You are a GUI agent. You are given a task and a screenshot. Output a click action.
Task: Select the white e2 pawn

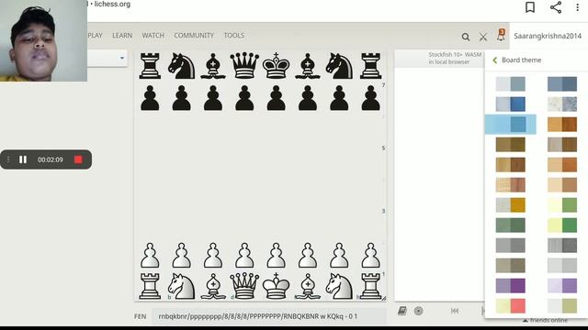click(276, 255)
